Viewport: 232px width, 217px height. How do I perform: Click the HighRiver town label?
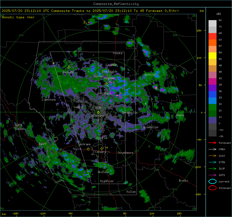[x=107, y=181]
